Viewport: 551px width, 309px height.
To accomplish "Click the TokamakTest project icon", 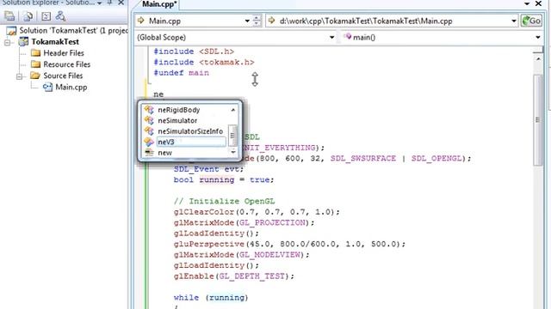I will tap(23, 42).
